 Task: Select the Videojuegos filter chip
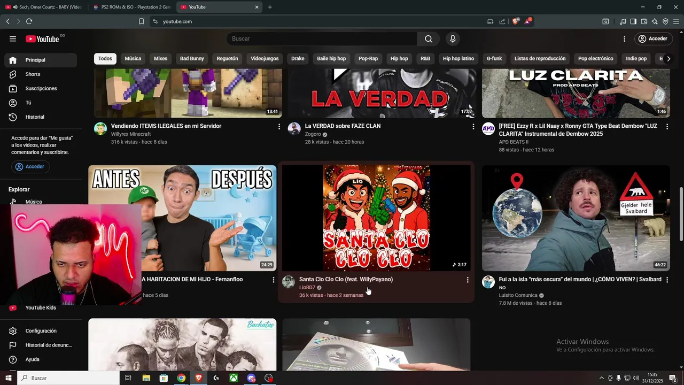coord(265,59)
